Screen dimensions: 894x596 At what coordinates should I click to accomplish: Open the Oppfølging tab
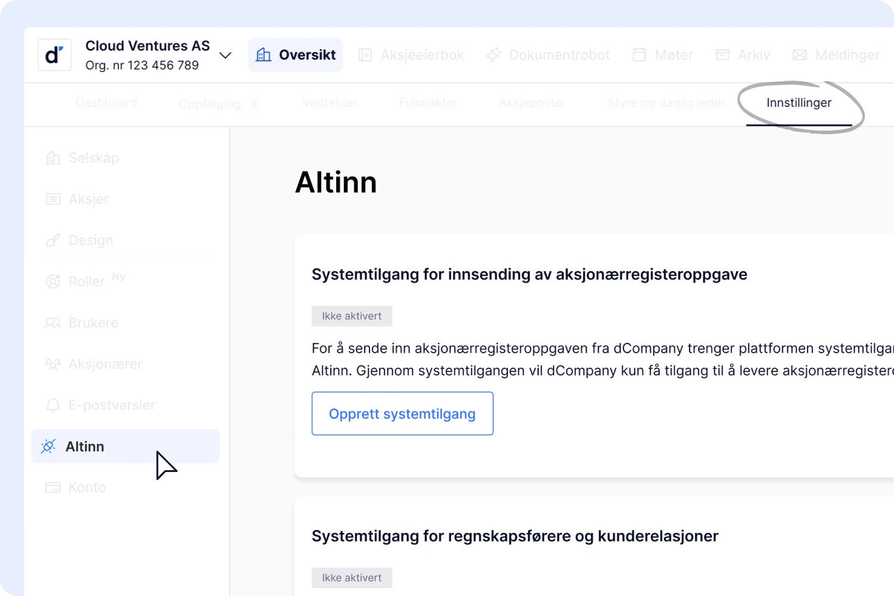pos(210,104)
